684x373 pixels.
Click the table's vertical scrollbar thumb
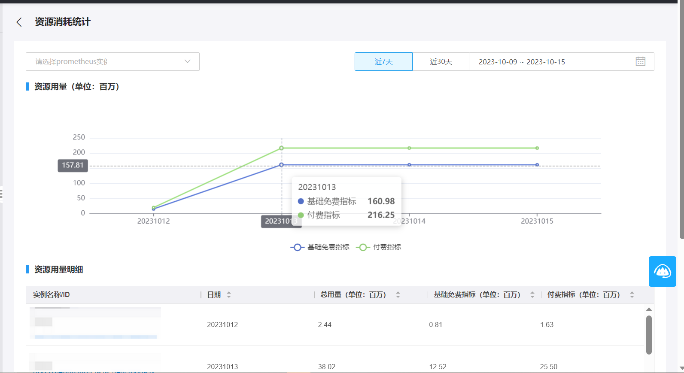point(649,335)
